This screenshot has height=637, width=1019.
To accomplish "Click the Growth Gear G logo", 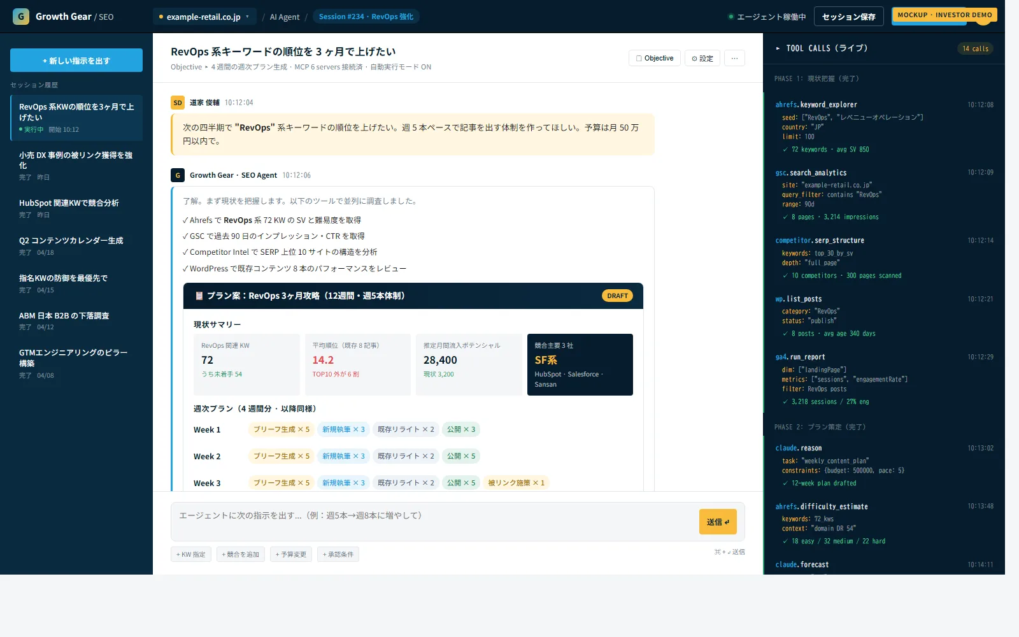I will click(21, 17).
